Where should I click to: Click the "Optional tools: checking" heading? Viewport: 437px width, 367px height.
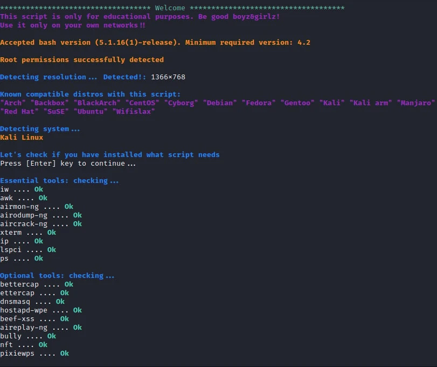pos(57,276)
